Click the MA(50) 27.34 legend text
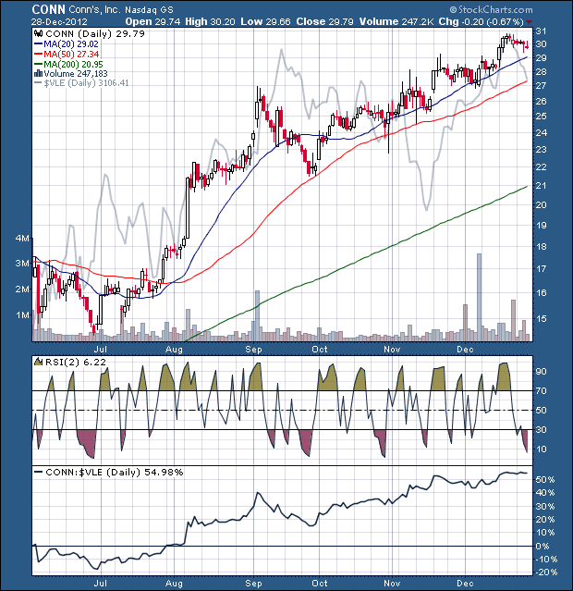The height and width of the screenshot is (591, 573). point(71,54)
